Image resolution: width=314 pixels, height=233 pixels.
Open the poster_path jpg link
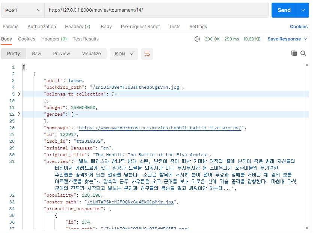130,202
